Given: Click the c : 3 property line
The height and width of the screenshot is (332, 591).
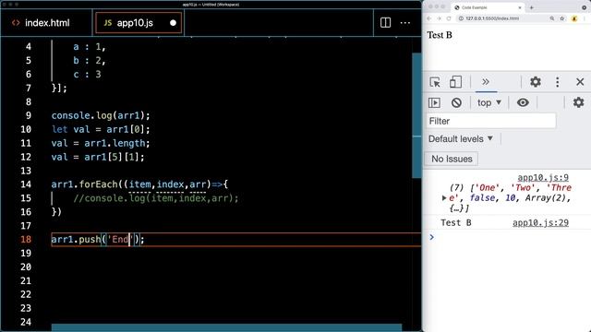Looking at the screenshot, I should 87,74.
